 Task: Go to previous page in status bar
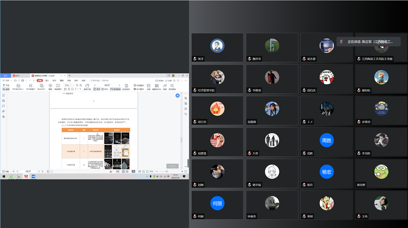17,171
